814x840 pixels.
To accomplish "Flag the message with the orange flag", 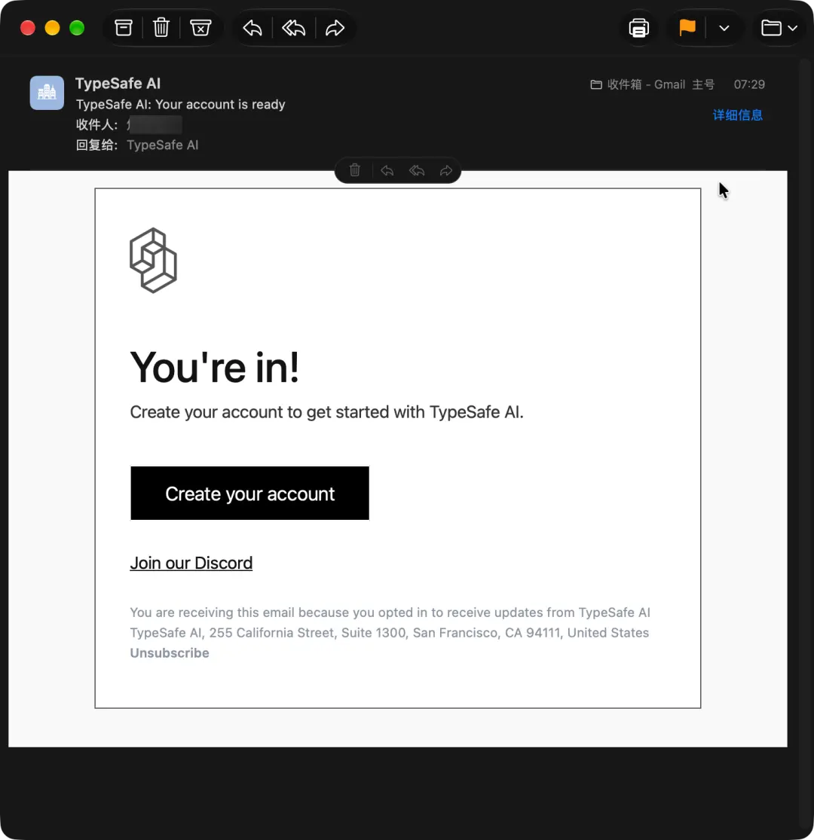I will [687, 28].
